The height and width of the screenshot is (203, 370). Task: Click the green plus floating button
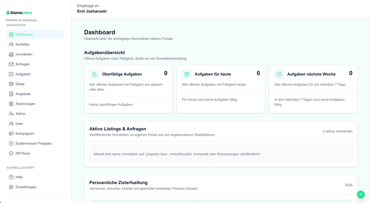(361, 194)
